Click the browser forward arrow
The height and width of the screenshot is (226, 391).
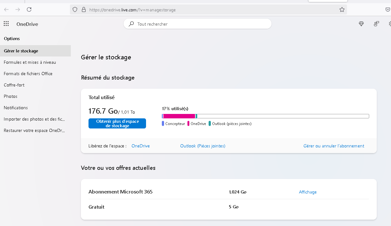[x=18, y=9]
